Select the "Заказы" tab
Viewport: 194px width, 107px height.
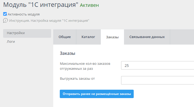(x=112, y=37)
